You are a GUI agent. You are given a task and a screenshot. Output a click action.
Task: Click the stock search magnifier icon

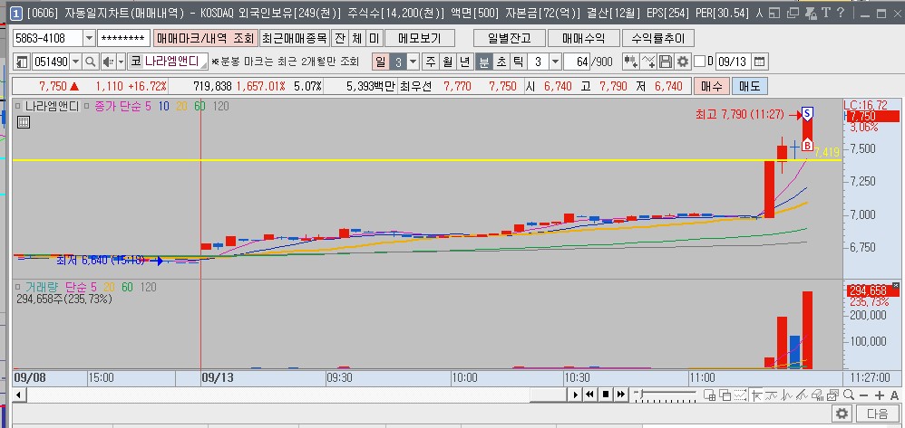91,62
